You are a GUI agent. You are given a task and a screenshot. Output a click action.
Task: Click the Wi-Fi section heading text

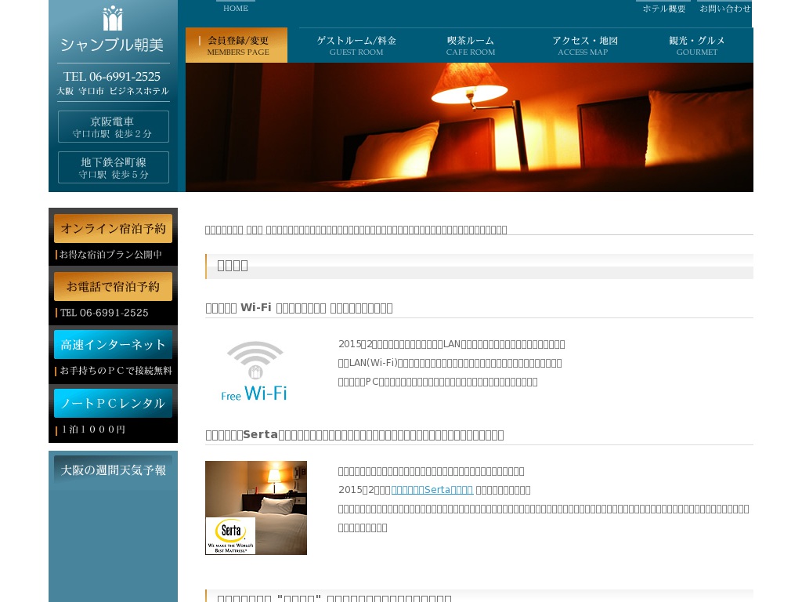tap(298, 307)
